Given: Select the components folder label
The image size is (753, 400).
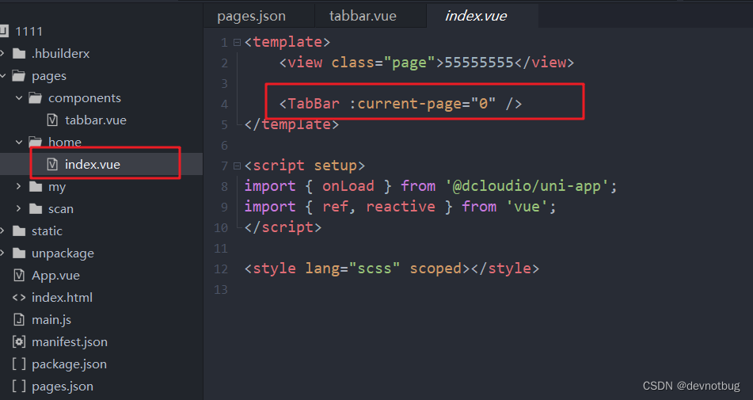Looking at the screenshot, I should click(85, 98).
